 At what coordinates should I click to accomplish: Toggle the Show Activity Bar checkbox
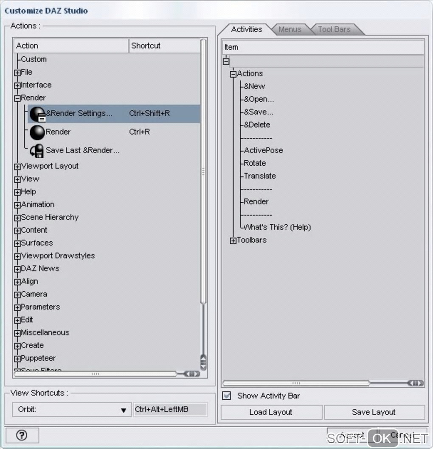point(227,396)
